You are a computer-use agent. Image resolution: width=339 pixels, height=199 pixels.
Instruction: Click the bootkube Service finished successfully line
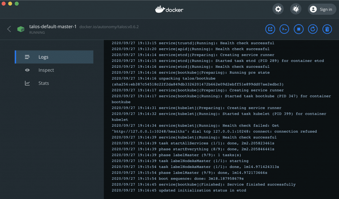[x=204, y=184]
